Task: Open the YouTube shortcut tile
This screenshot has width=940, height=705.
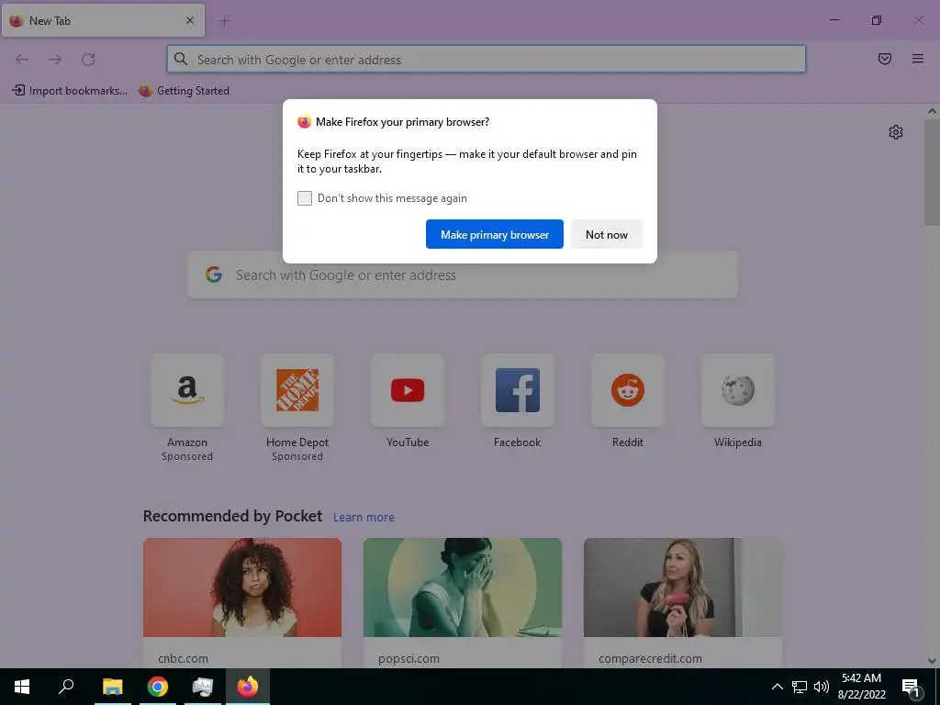Action: (408, 391)
